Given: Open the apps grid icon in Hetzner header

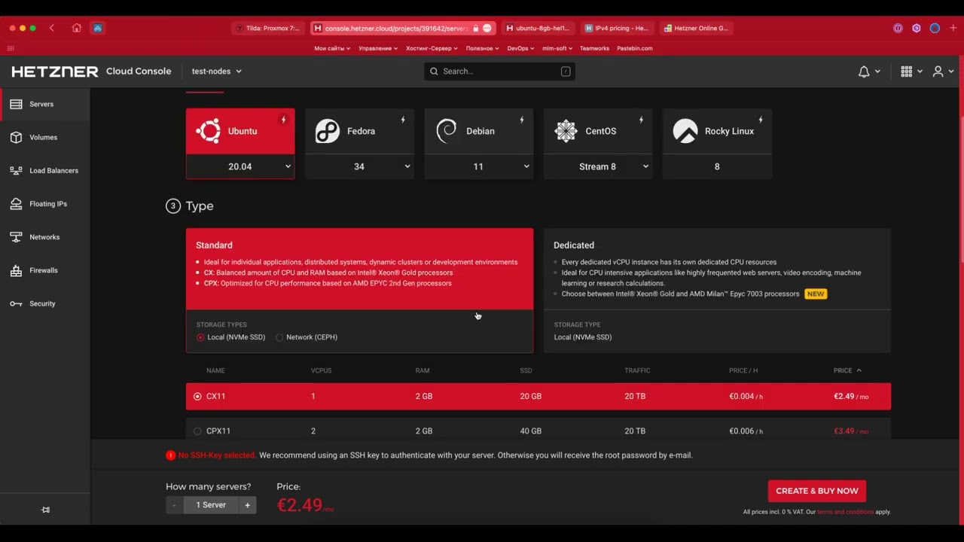Looking at the screenshot, I should [x=906, y=72].
